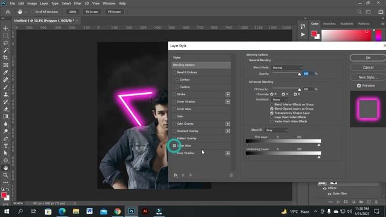Click the Opacity slider handle
Image resolution: width=386 pixels, height=217 pixels.
300,74
